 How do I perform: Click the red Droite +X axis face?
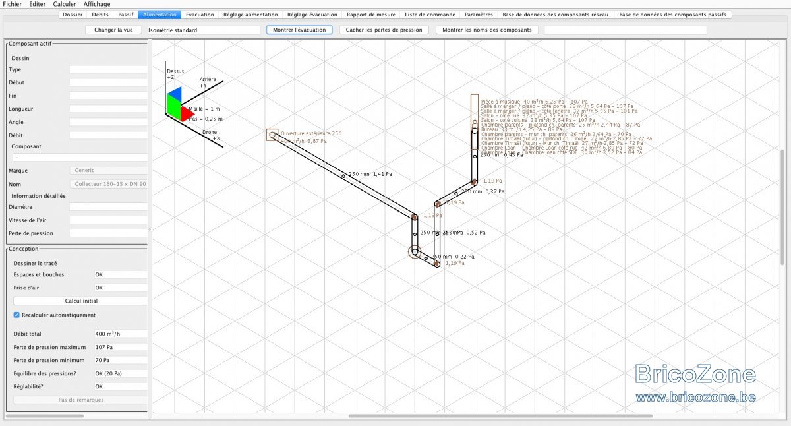click(187, 113)
